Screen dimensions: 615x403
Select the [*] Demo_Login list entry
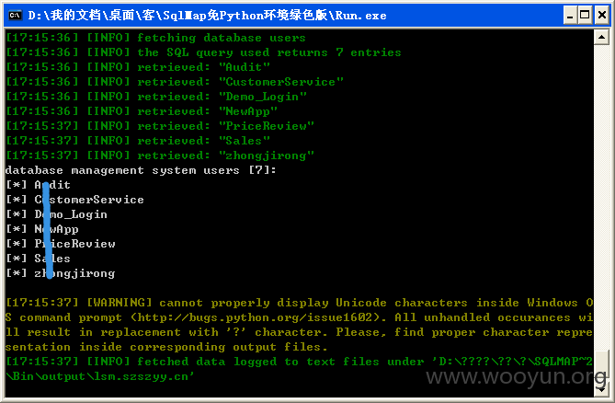tap(56, 214)
